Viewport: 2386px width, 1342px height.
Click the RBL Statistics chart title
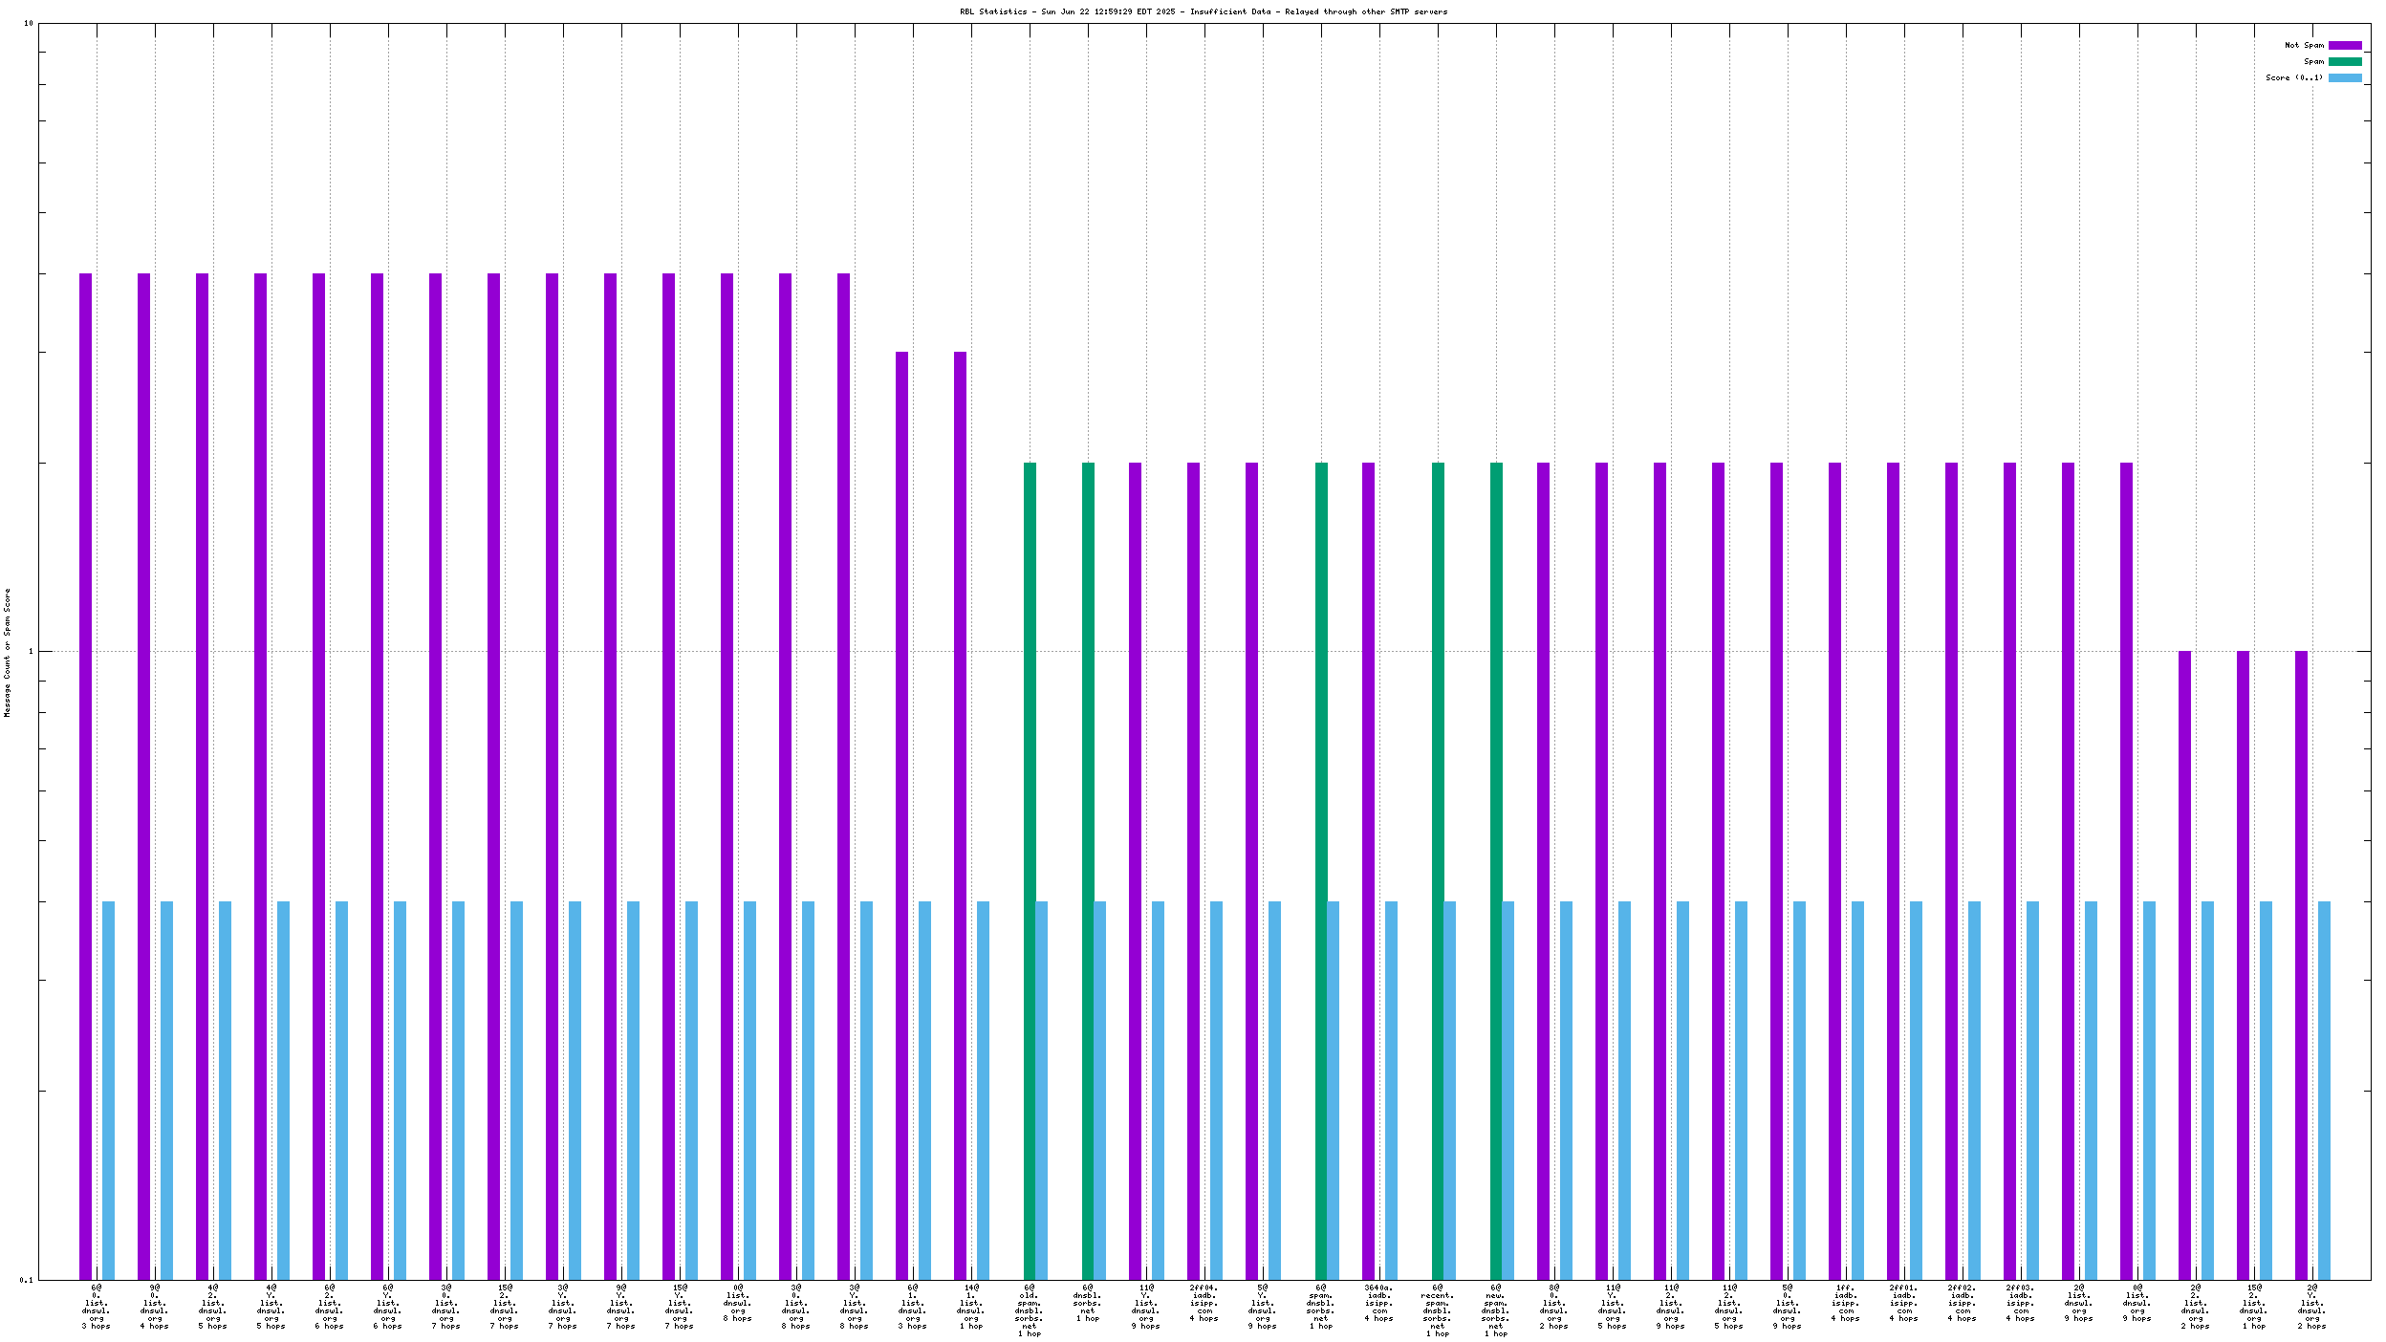pyautogui.click(x=1203, y=11)
